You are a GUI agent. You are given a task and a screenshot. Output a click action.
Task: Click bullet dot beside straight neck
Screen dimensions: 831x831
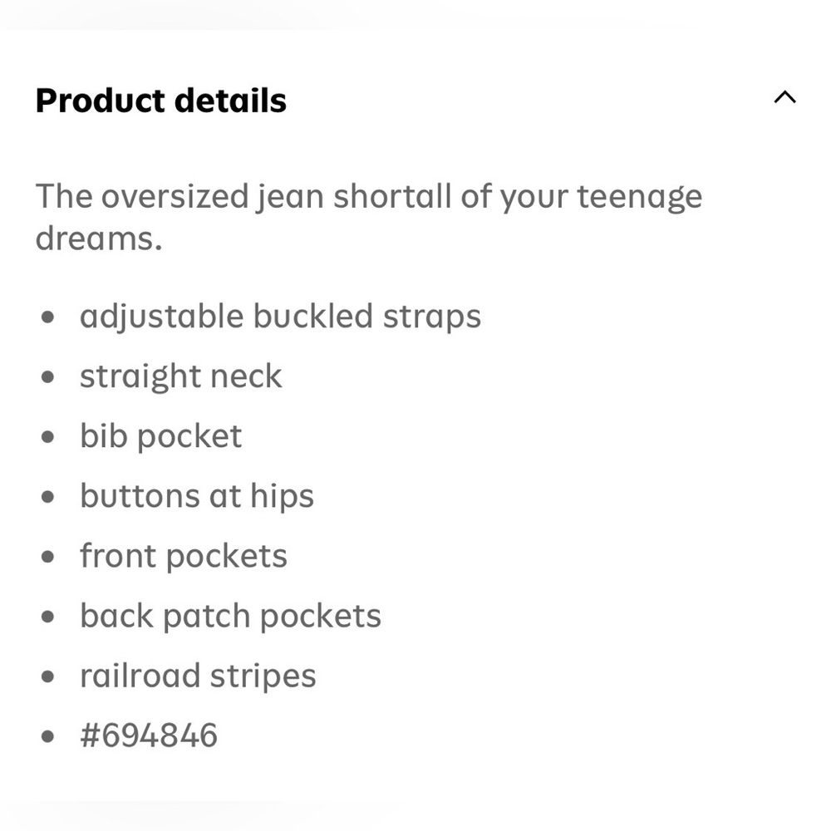pos(47,377)
